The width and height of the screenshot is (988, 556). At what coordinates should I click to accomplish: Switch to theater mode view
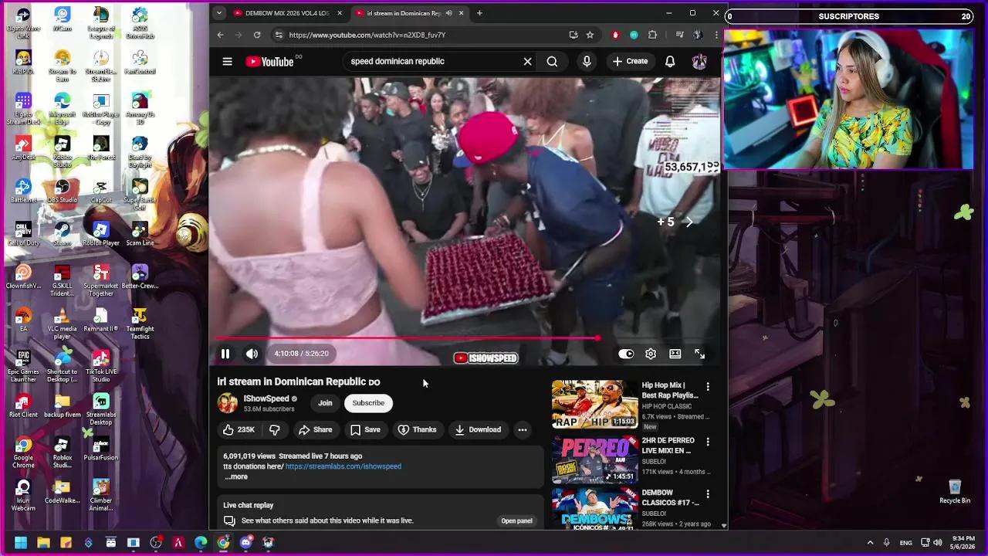point(675,354)
